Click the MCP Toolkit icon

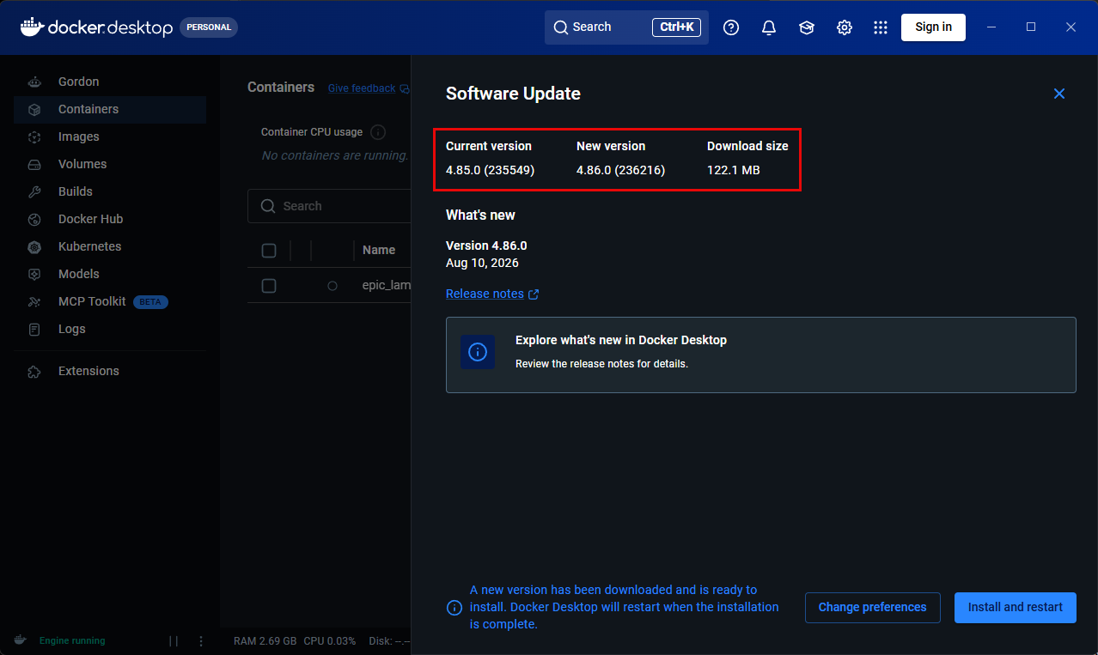[x=34, y=301]
